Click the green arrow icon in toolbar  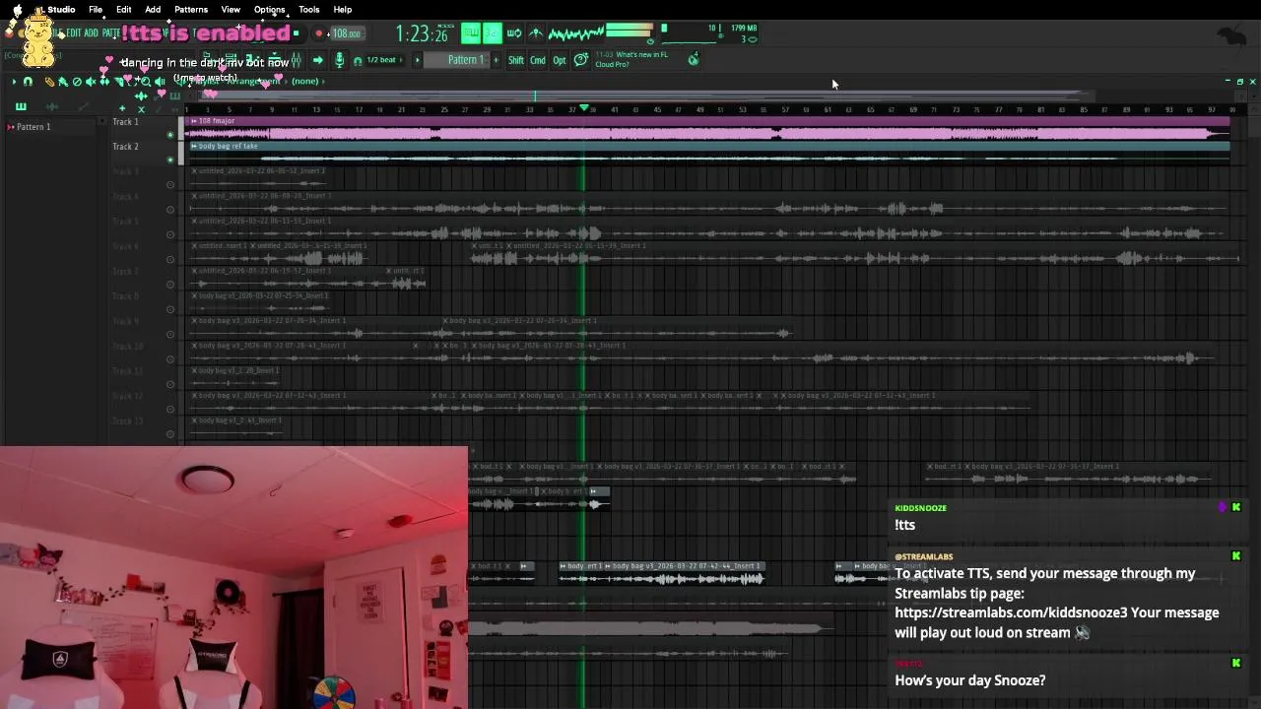318,60
